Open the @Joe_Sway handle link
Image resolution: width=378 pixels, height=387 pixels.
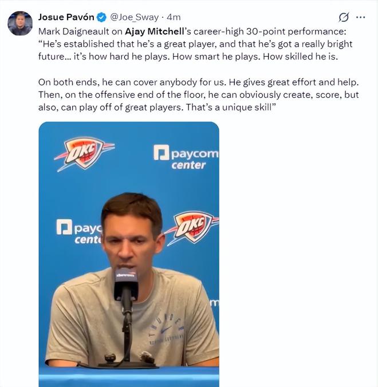(x=134, y=17)
